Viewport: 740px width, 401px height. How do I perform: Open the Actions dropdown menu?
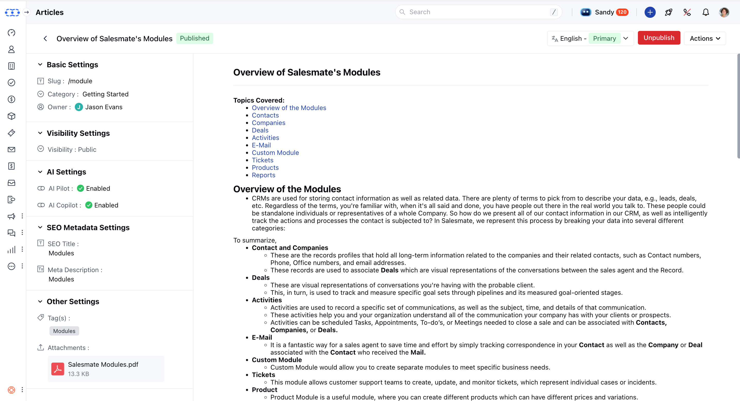(x=705, y=38)
